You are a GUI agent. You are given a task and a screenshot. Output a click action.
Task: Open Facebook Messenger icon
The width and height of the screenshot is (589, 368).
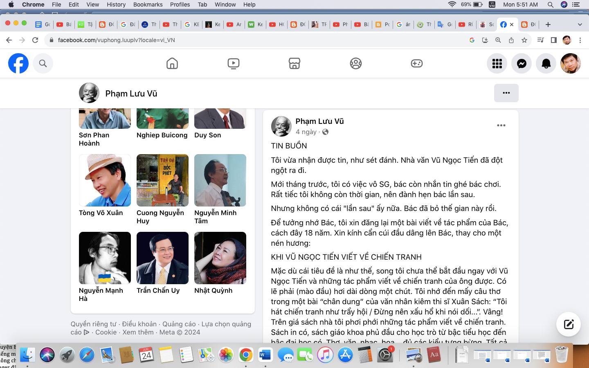coord(522,63)
